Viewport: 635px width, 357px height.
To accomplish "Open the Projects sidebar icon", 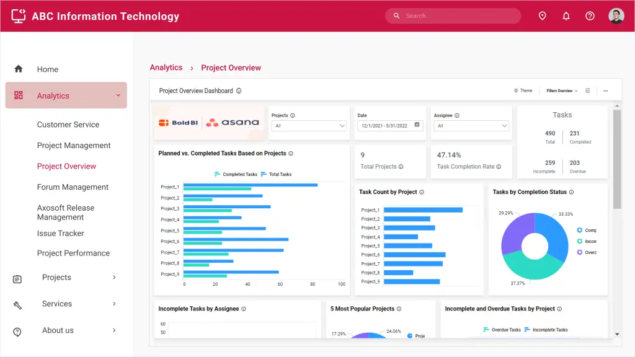I will coord(17,277).
